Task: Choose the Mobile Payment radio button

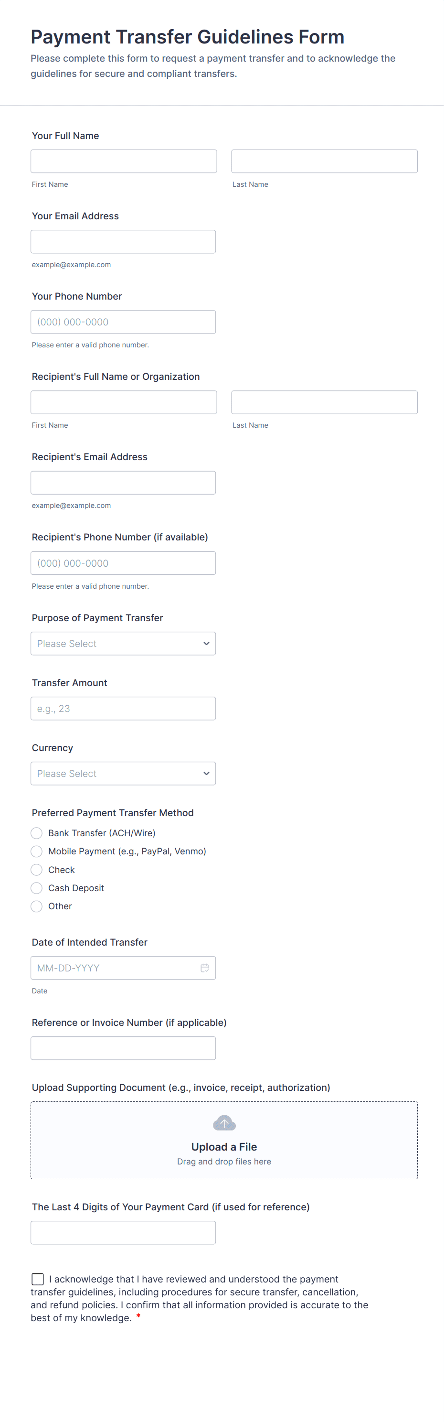Action: tap(36, 851)
